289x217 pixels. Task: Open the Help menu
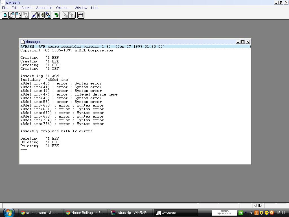point(95,8)
